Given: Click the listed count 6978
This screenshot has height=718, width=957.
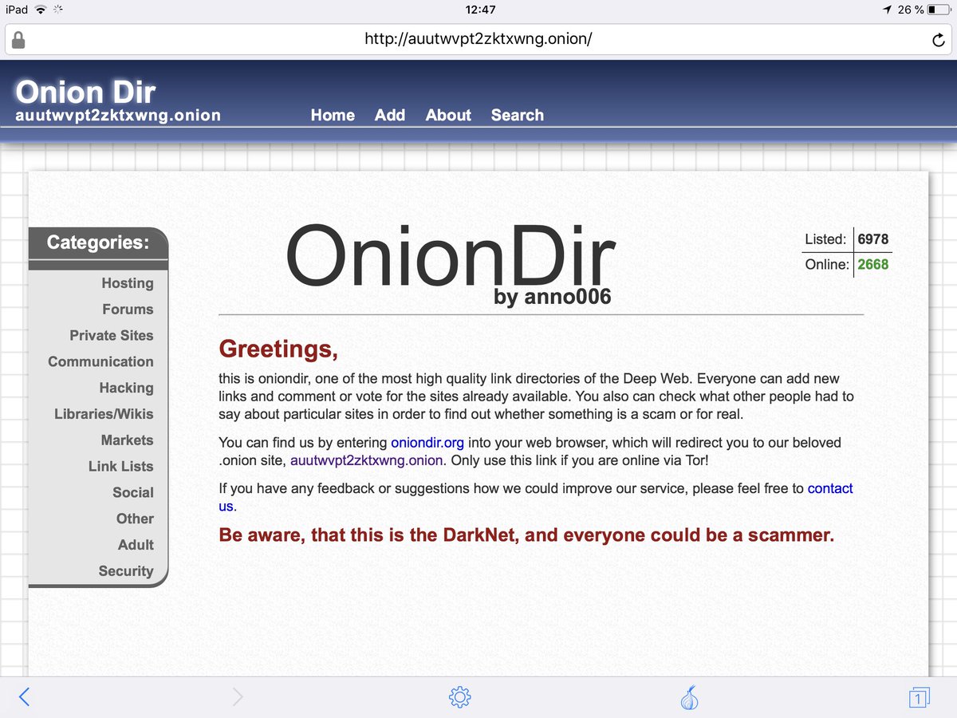Looking at the screenshot, I should tap(873, 239).
